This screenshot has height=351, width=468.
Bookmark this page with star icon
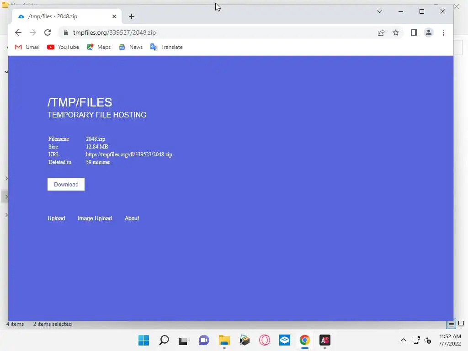point(396,32)
